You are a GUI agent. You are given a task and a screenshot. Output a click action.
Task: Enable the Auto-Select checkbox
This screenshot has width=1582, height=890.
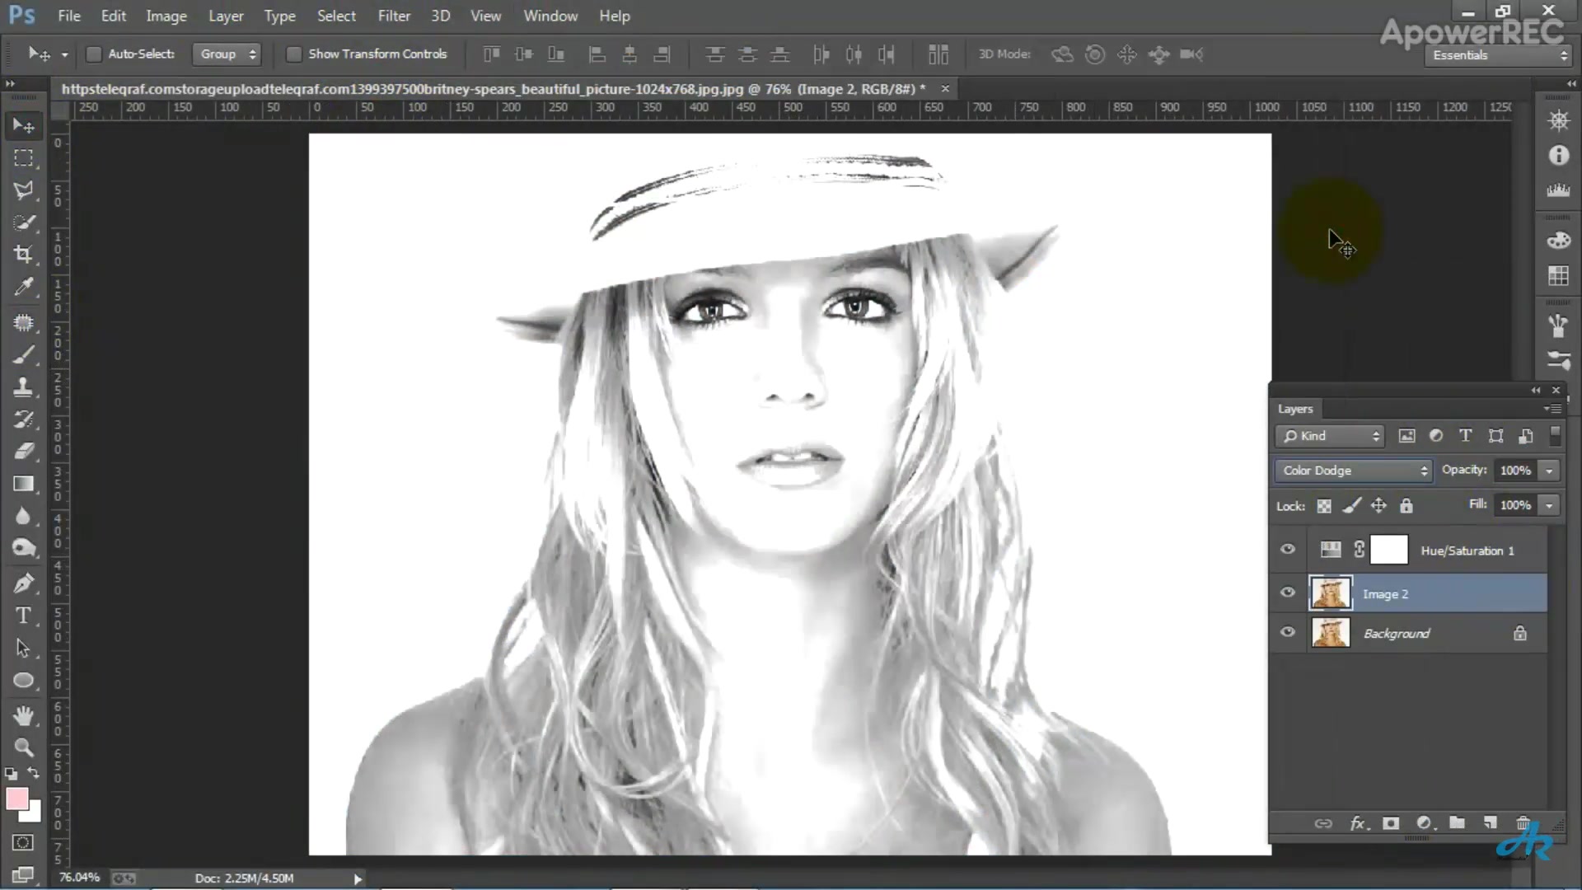tap(94, 54)
